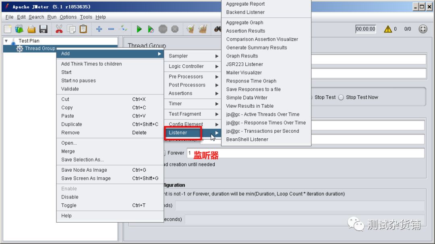
Task: Click the Clear broom icon
Action: coord(190,29)
